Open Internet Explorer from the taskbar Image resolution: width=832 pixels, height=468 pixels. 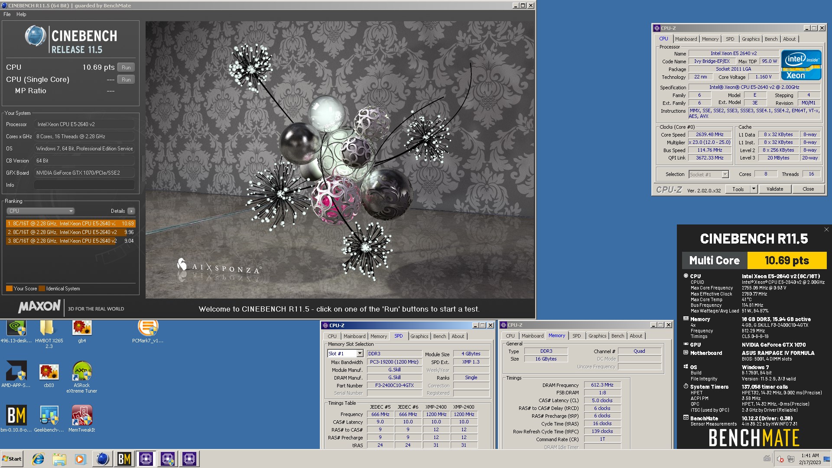[38, 459]
